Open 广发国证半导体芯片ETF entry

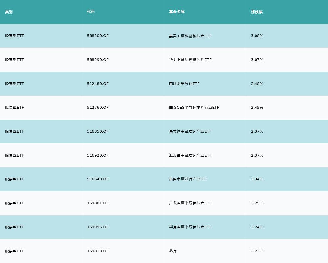190,203
